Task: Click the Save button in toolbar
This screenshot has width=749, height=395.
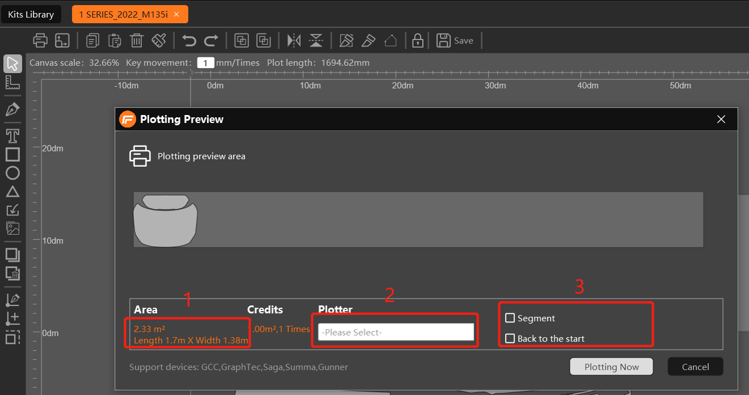Action: (455, 40)
